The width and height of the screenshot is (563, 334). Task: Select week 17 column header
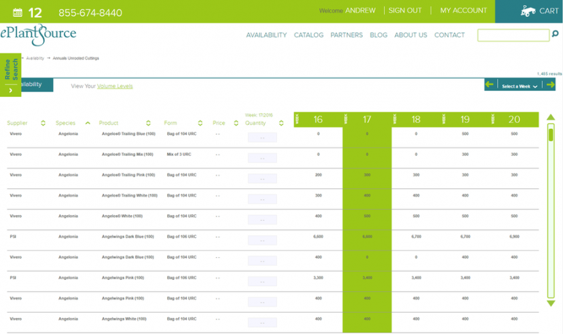367,120
